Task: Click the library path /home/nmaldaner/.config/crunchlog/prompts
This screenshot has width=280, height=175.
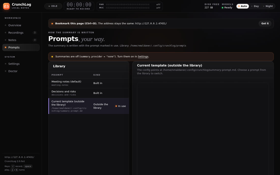Action: pos(158,46)
